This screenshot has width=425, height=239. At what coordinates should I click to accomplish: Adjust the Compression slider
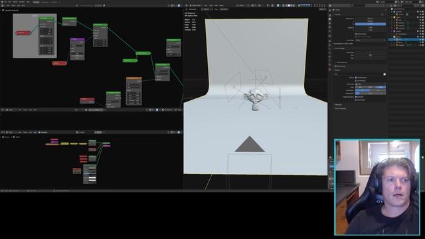tap(371, 94)
